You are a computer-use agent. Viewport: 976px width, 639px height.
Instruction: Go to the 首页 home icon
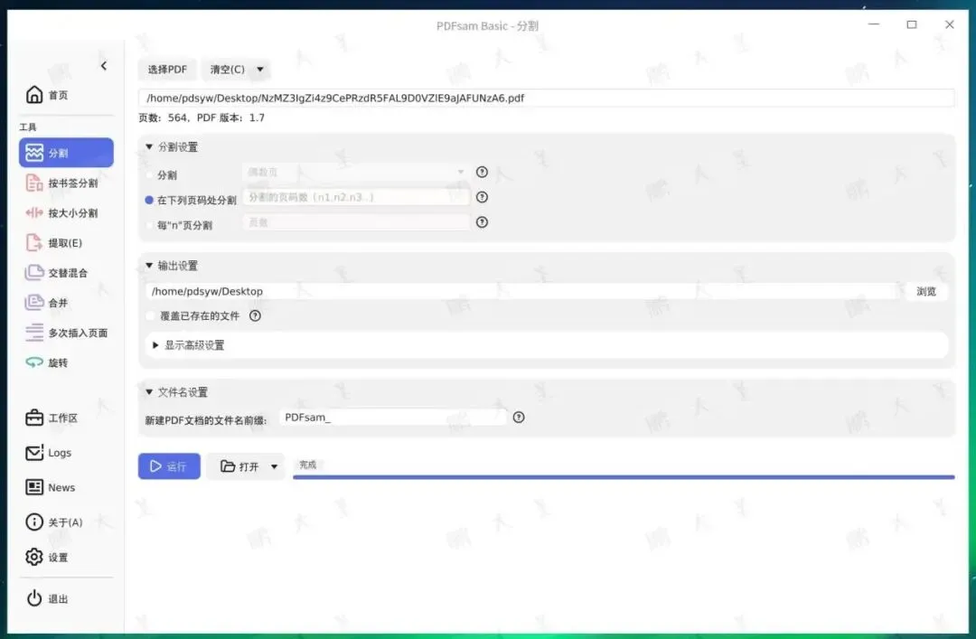click(34, 95)
